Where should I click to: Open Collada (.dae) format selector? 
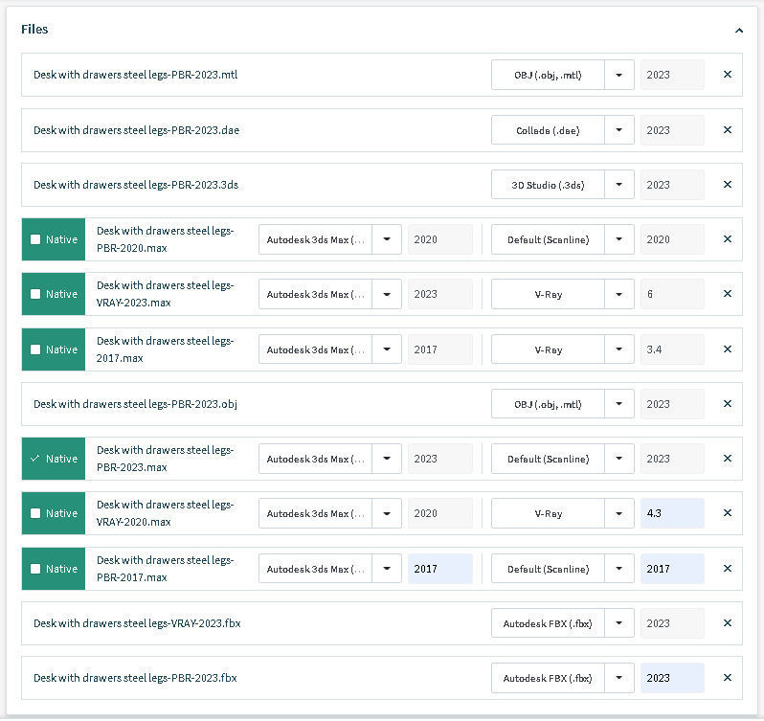tap(563, 130)
